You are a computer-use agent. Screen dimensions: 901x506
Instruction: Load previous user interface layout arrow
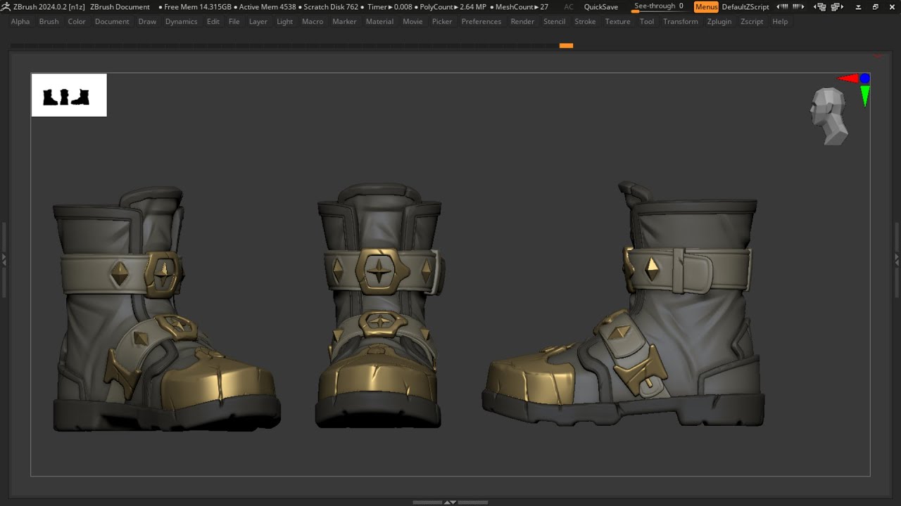coord(820,7)
